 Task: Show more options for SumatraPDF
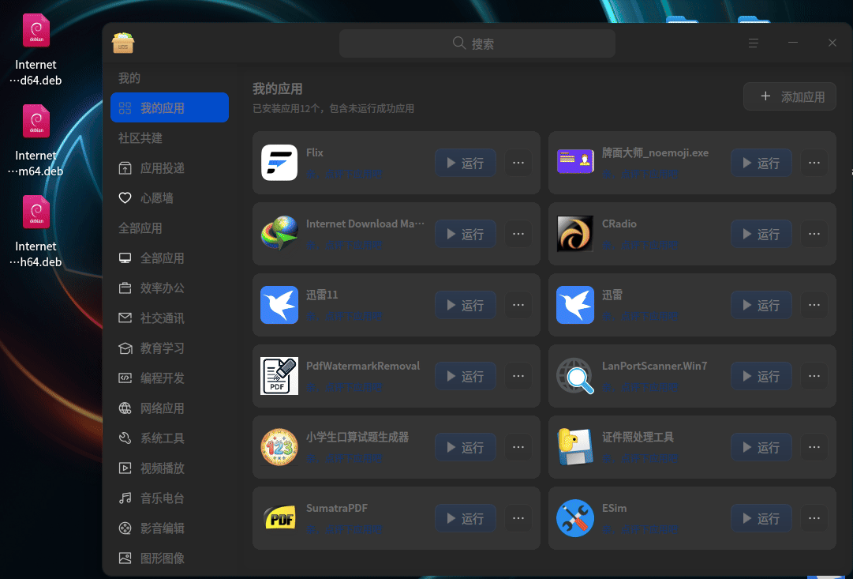[518, 518]
